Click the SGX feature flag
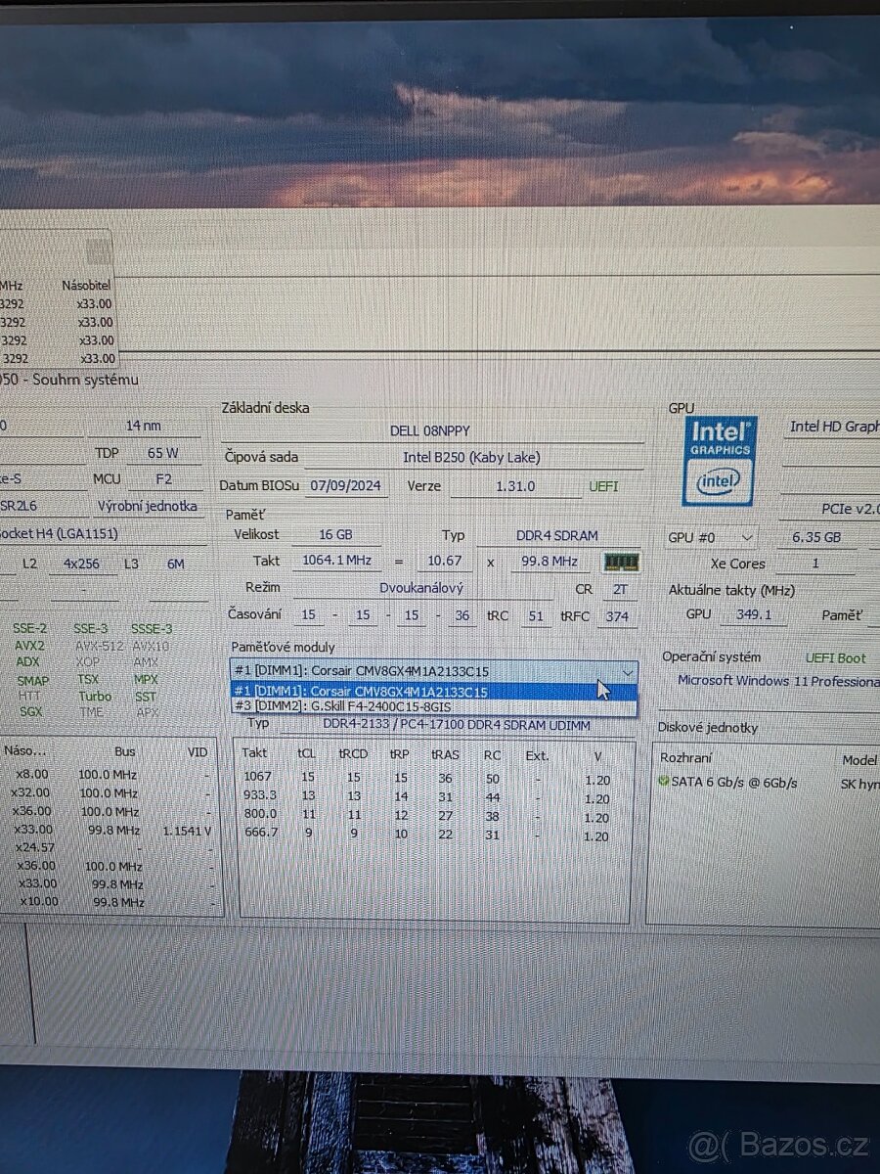This screenshot has height=1174, width=880. pos(30,711)
